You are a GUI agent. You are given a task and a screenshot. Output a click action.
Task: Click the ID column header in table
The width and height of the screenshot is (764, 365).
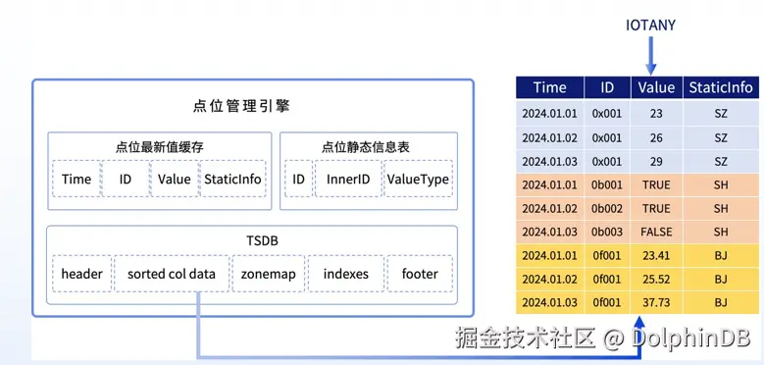(x=607, y=87)
